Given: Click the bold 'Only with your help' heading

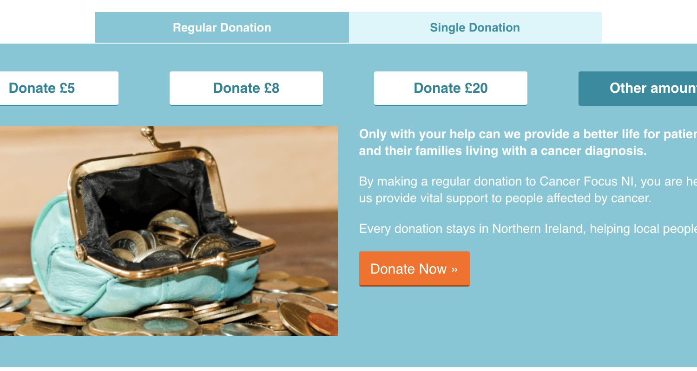Looking at the screenshot, I should click(x=528, y=142).
